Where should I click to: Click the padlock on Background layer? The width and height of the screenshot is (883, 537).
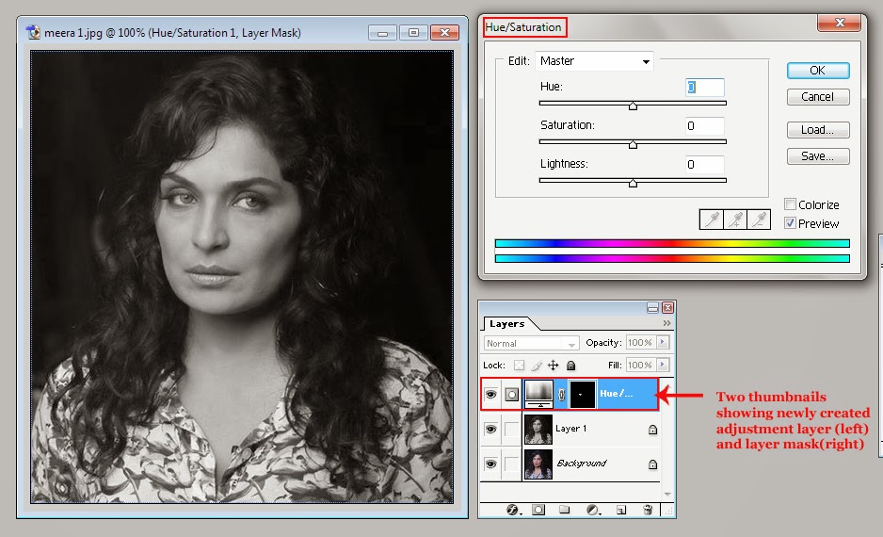[x=652, y=464]
